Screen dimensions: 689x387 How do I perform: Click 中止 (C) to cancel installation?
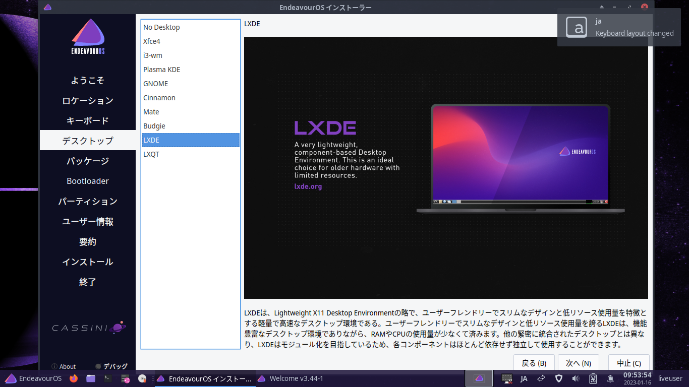pos(629,363)
